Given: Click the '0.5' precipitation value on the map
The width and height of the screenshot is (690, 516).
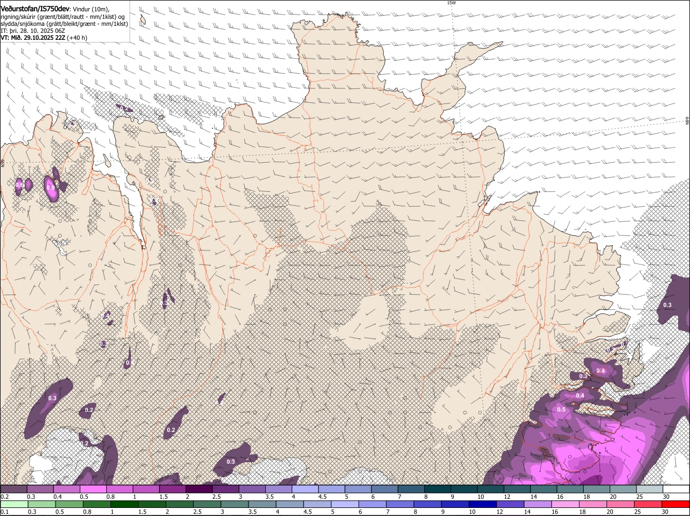Looking at the screenshot, I should point(561,409).
